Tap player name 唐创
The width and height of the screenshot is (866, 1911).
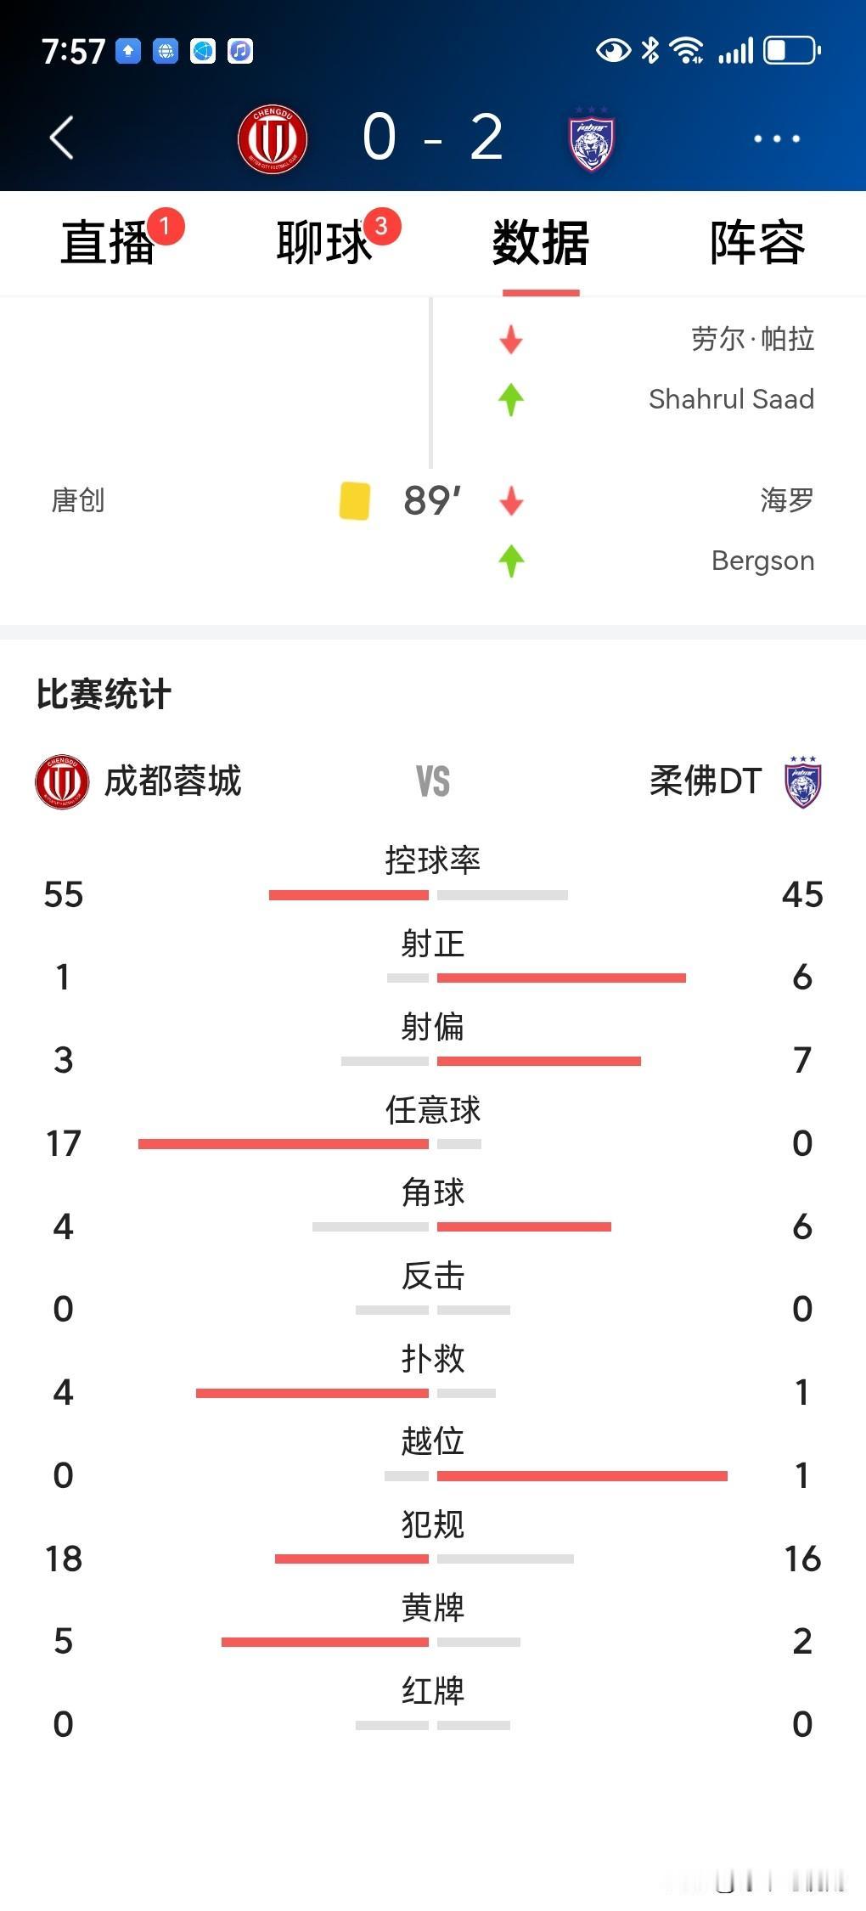click(x=78, y=500)
